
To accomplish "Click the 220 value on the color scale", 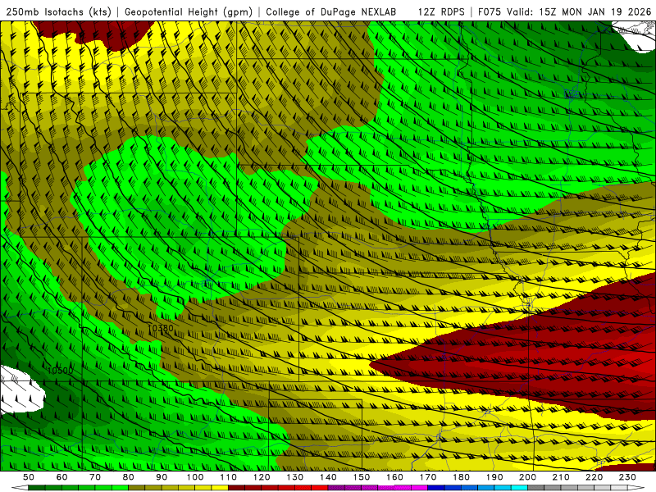I will (x=594, y=477).
